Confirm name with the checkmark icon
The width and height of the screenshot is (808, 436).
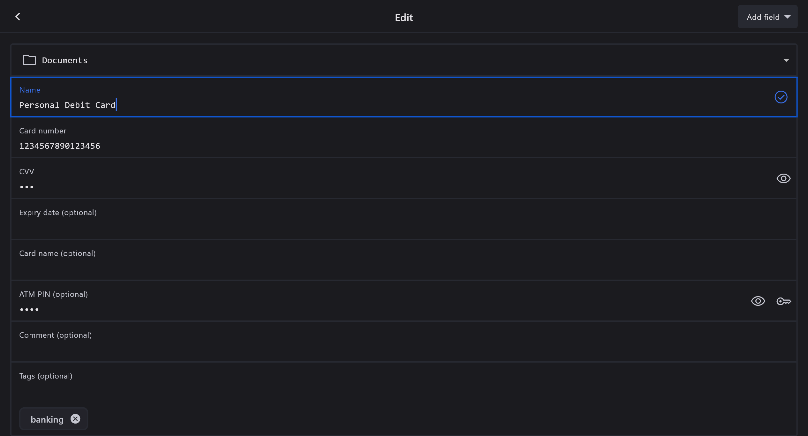tap(781, 97)
